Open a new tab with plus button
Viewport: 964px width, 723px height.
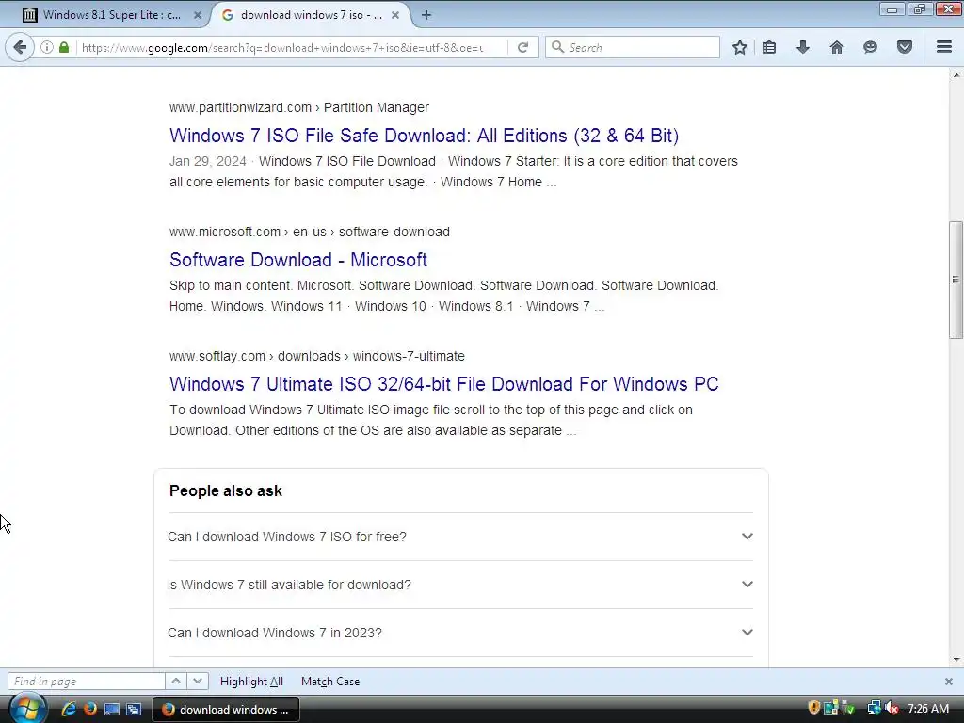click(426, 15)
